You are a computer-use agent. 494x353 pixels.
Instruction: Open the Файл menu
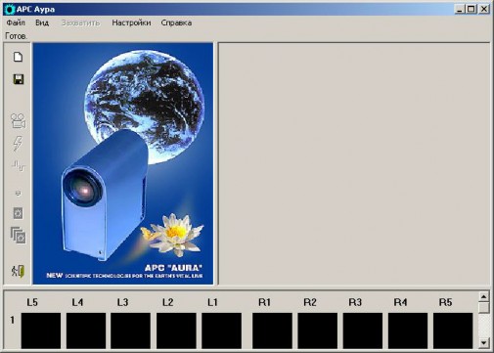click(x=16, y=22)
